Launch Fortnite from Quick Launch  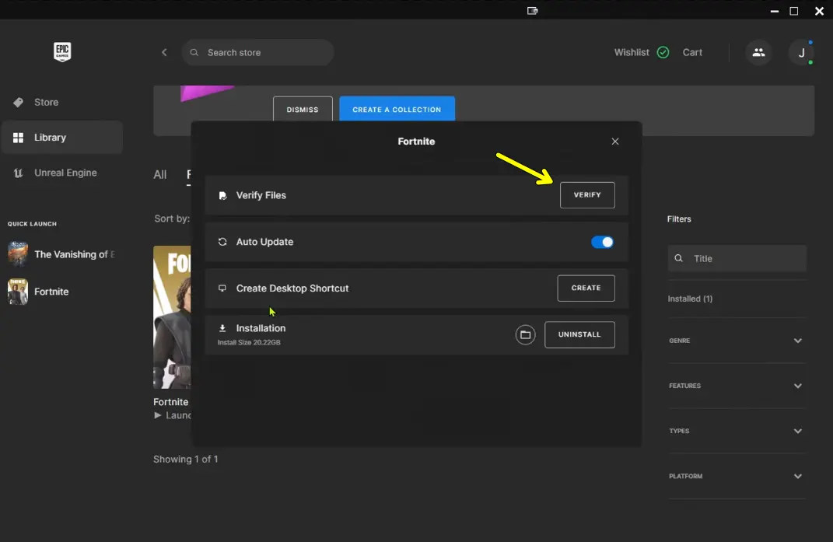pyautogui.click(x=51, y=292)
